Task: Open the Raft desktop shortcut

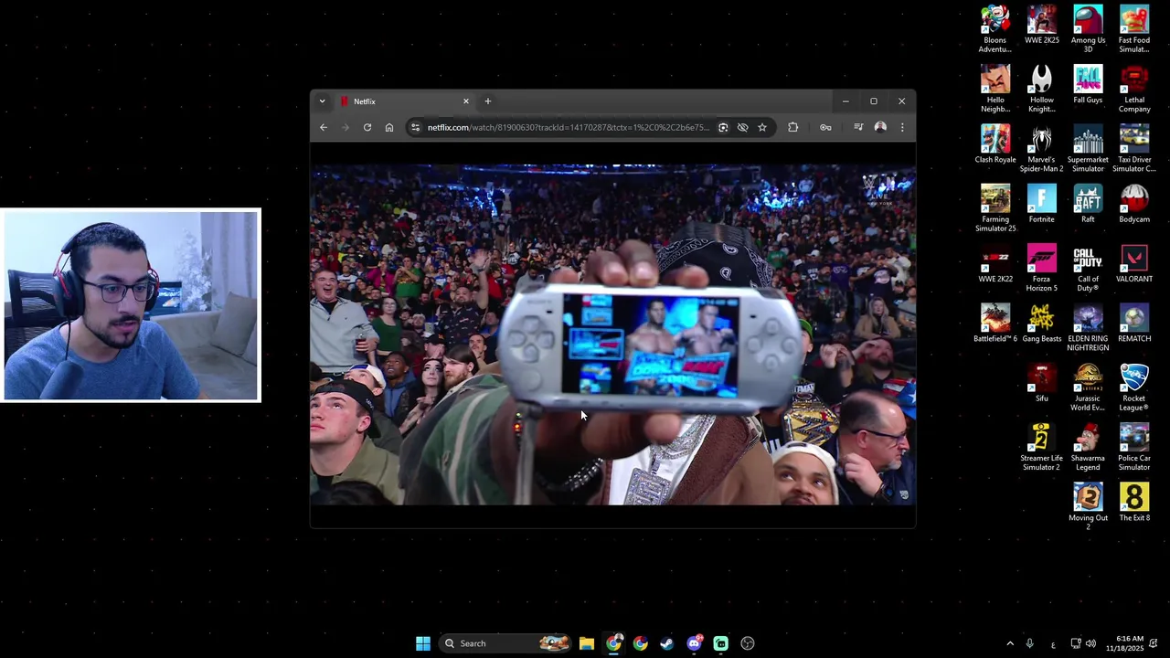Action: tap(1088, 205)
